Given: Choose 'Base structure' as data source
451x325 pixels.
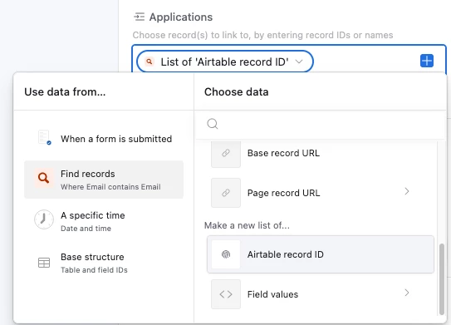Looking at the screenshot, I should [x=104, y=263].
